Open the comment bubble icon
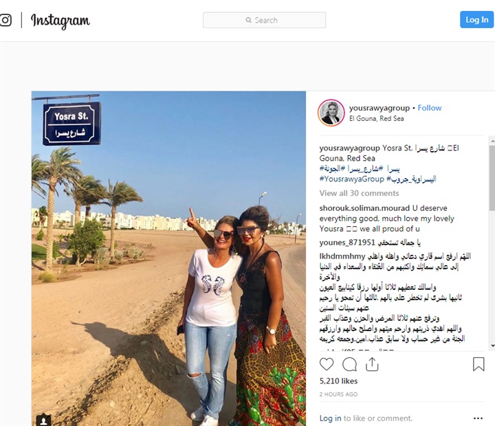This screenshot has height=426, width=495. (x=349, y=364)
